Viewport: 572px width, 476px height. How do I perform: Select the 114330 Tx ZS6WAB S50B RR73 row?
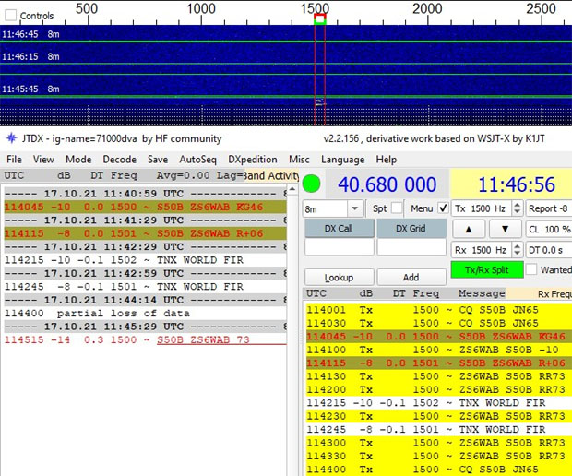[x=438, y=456]
